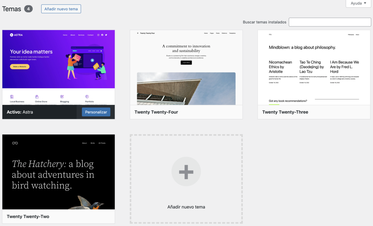This screenshot has width=373, height=226.
Task: Click the large plus icon to add theme
Action: coord(186,171)
